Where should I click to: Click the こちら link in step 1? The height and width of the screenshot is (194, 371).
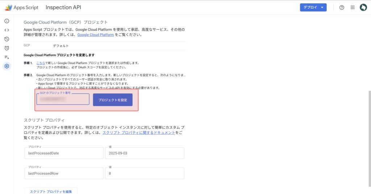(41, 63)
